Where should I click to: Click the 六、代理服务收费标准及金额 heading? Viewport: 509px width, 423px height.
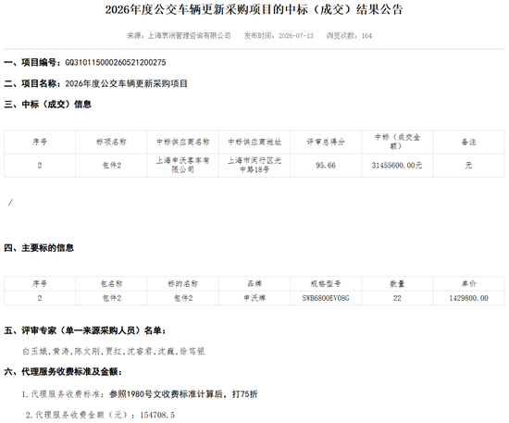coord(63,372)
